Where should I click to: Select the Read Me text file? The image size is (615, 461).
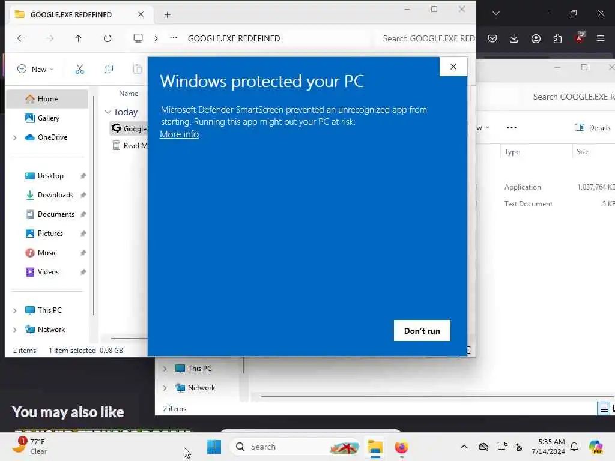coord(130,145)
